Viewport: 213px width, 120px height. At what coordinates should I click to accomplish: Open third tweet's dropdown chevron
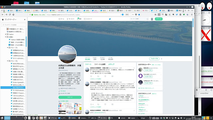coord(134,110)
